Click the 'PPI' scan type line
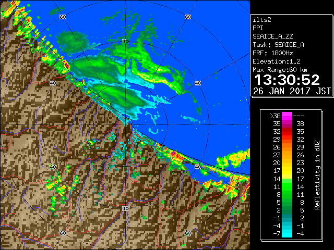Viewport: 334px width, 250px height. (258, 28)
